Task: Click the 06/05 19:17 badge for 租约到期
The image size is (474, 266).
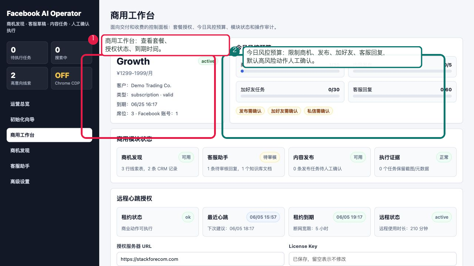Action: [349, 217]
